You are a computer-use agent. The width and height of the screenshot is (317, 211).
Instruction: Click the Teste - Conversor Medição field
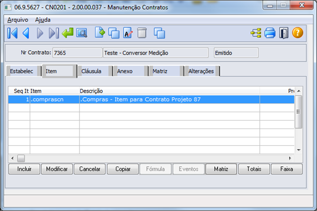pyautogui.click(x=155, y=53)
